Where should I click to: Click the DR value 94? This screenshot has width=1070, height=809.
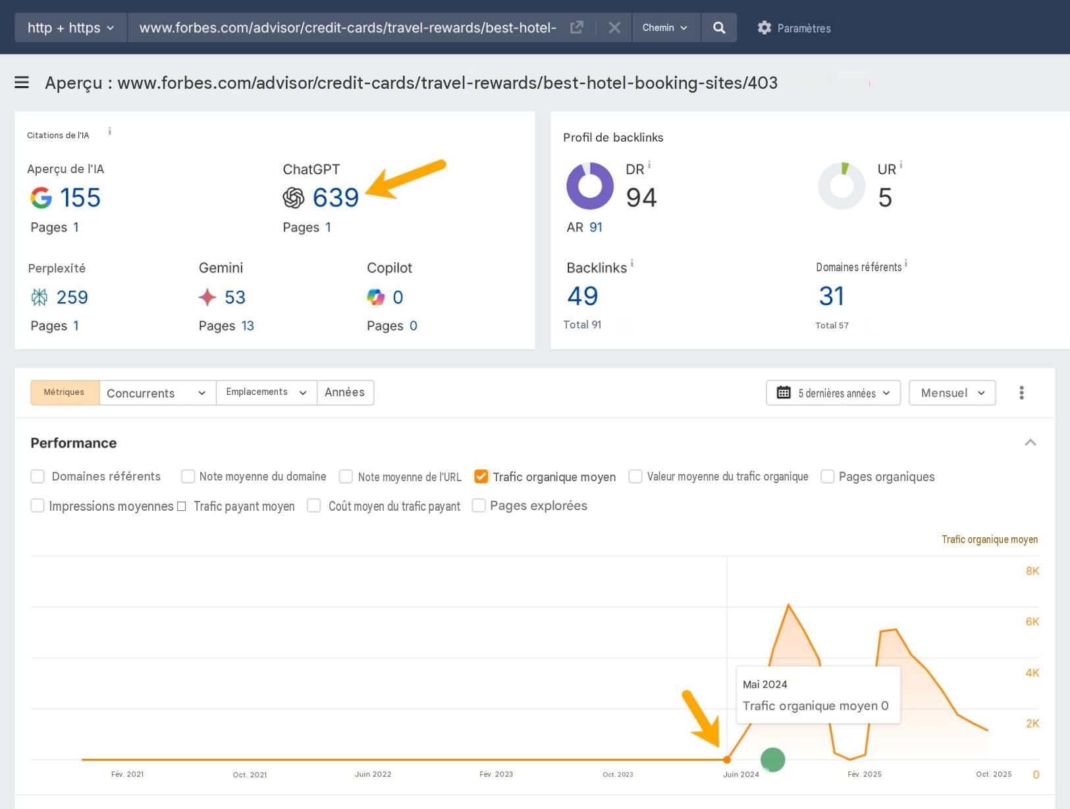click(641, 197)
